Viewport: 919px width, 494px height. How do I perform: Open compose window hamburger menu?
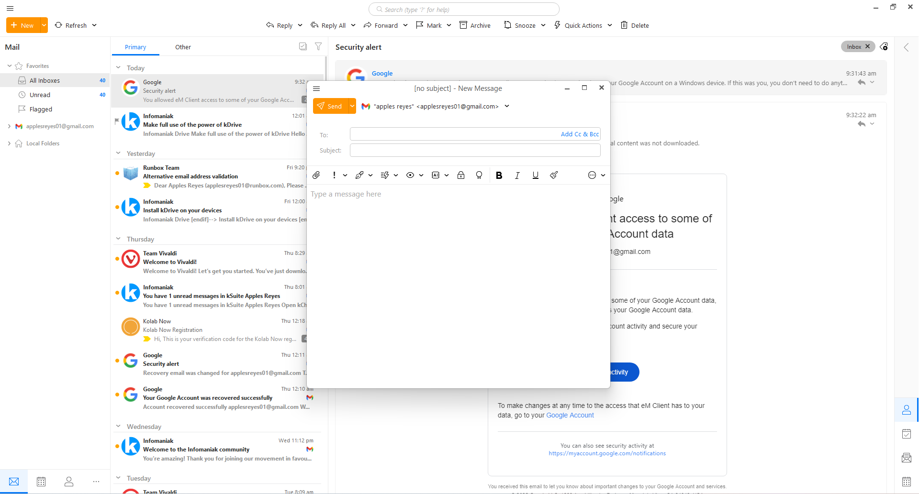tap(316, 88)
